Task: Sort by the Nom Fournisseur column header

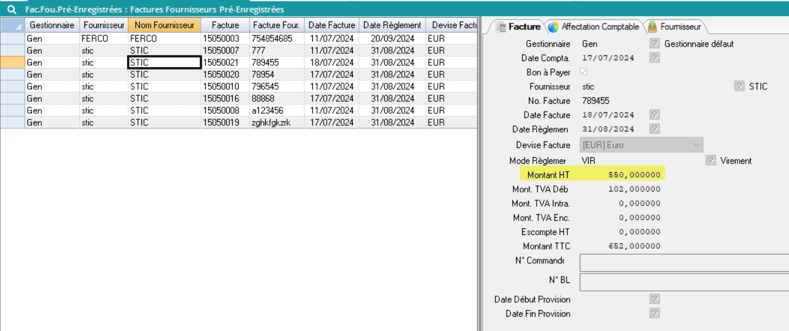Action: (x=164, y=25)
